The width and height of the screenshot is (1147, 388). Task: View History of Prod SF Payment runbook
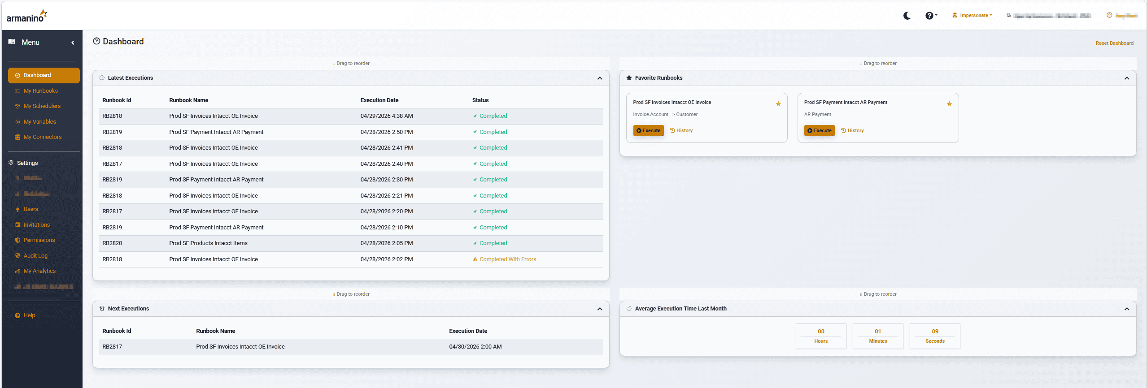click(x=852, y=131)
